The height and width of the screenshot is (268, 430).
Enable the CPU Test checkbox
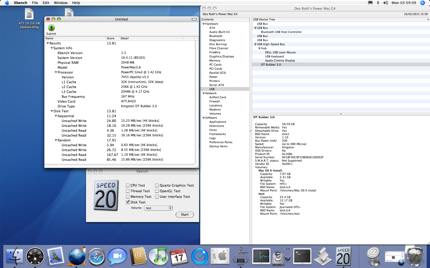pyautogui.click(x=128, y=185)
